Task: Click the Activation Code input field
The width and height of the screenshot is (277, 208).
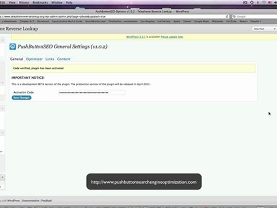Action: (x=91, y=92)
